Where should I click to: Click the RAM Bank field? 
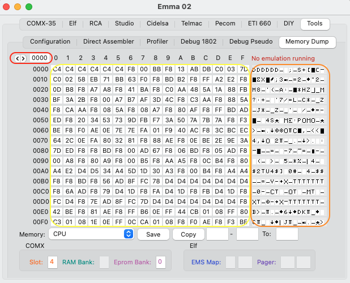tap(104, 262)
